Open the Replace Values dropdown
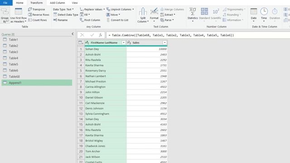The image size is (290, 163). [92, 9]
